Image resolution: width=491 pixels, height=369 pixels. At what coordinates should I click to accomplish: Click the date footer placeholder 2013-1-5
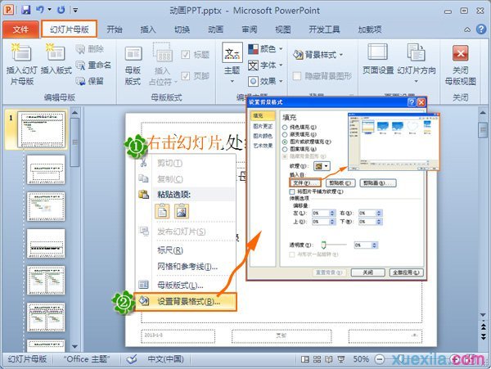(x=178, y=336)
